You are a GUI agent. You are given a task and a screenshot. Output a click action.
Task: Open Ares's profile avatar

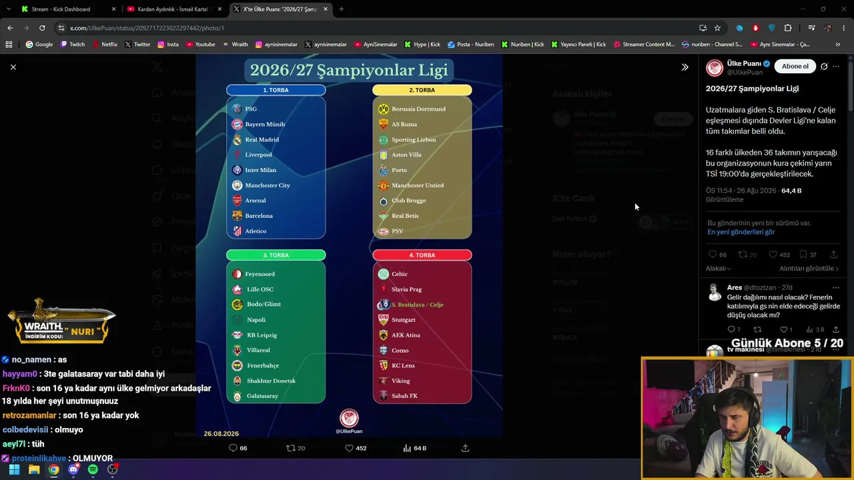coord(715,292)
